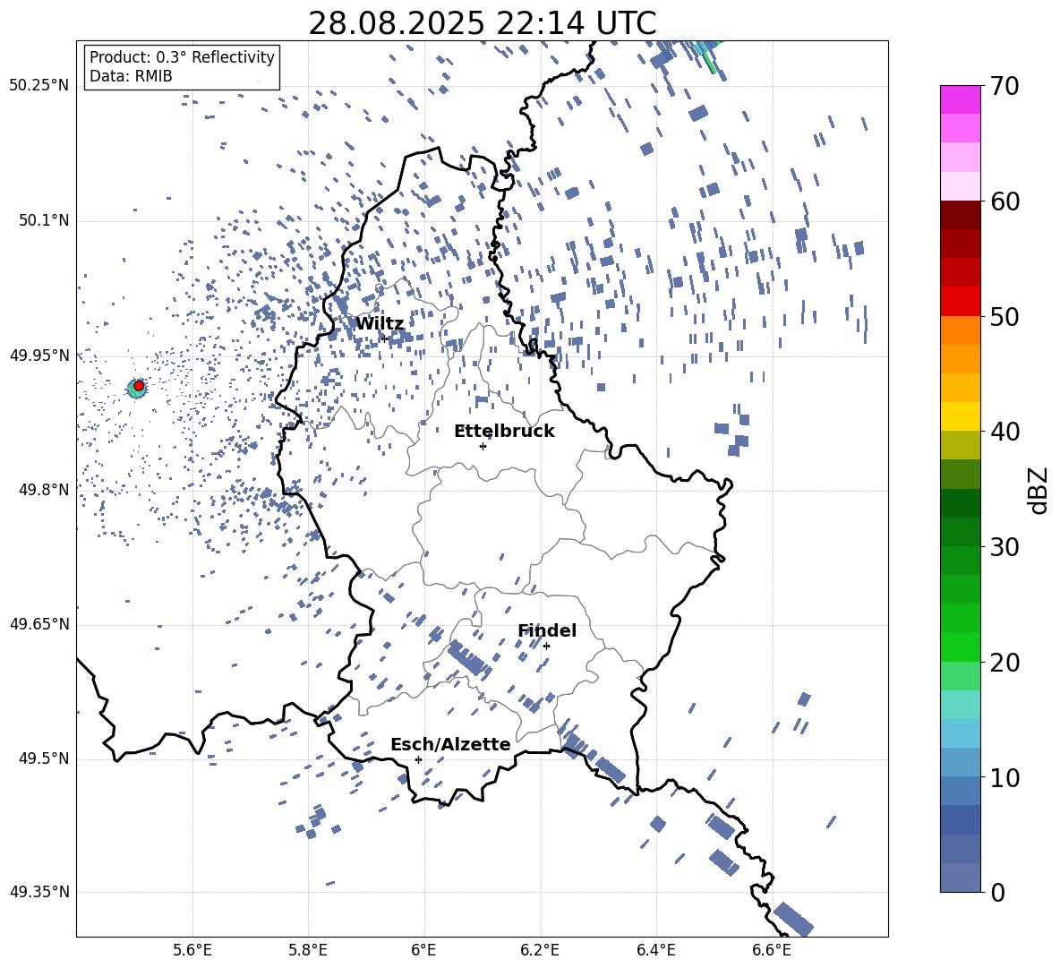Click the 49.5°N latitude label
Screen dimensions: 1060x968
coord(43,758)
